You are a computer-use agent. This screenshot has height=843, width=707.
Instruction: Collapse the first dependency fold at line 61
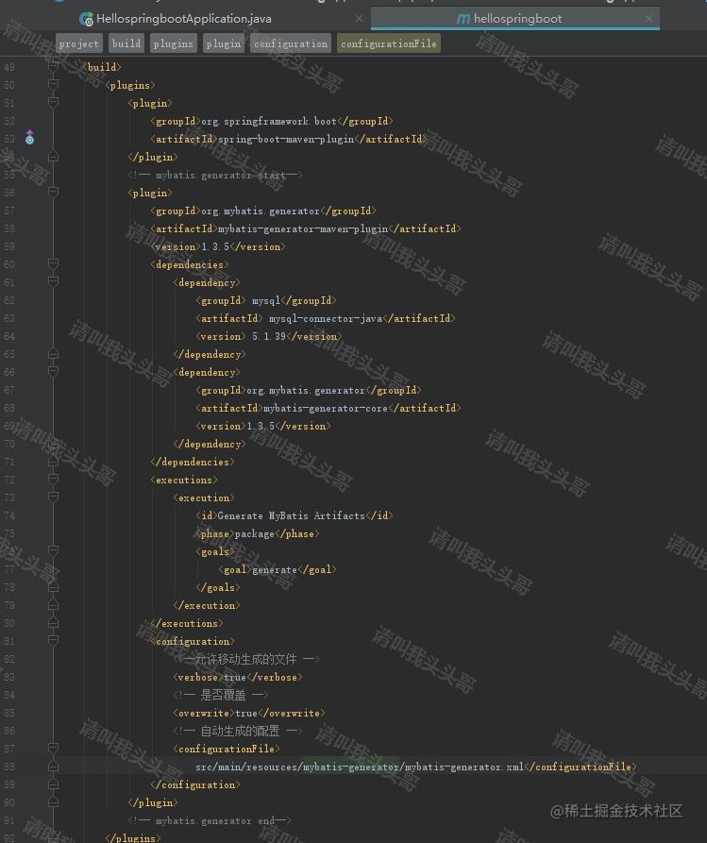coord(53,281)
